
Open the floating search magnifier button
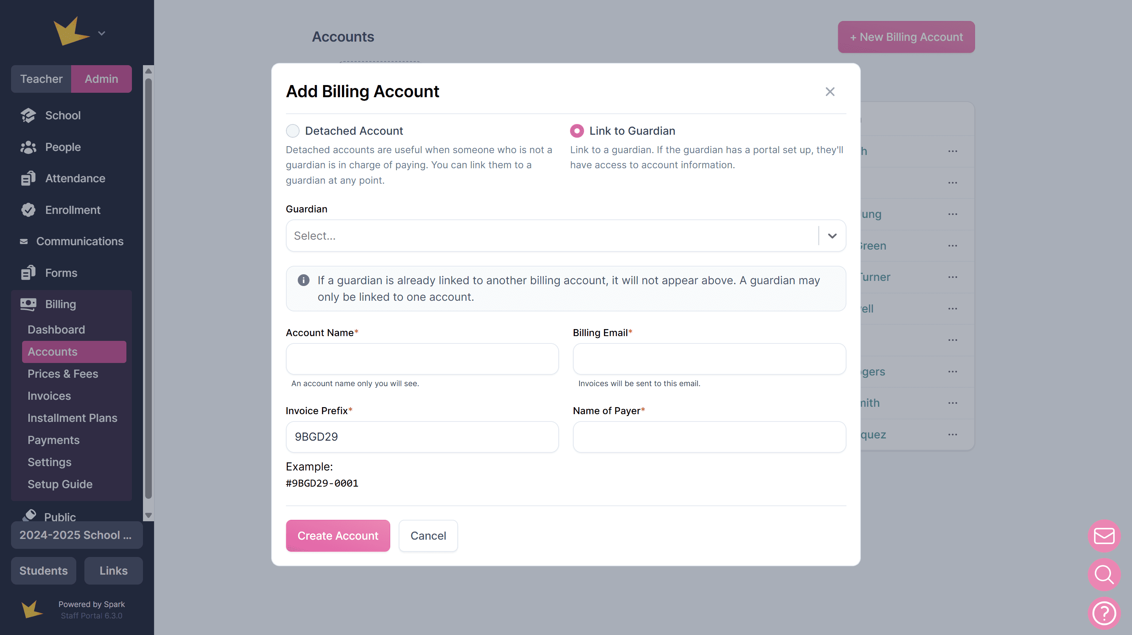[1103, 574]
